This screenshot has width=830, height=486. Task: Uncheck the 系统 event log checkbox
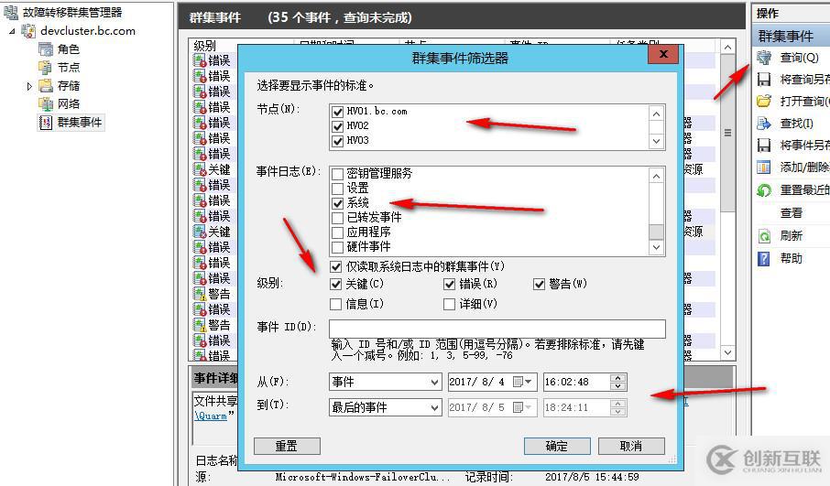[x=337, y=202]
